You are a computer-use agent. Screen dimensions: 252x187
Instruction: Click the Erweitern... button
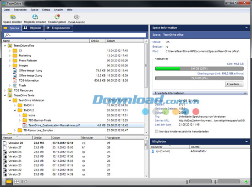point(234,84)
